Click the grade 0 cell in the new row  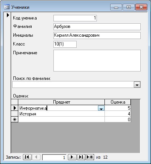[118, 119]
